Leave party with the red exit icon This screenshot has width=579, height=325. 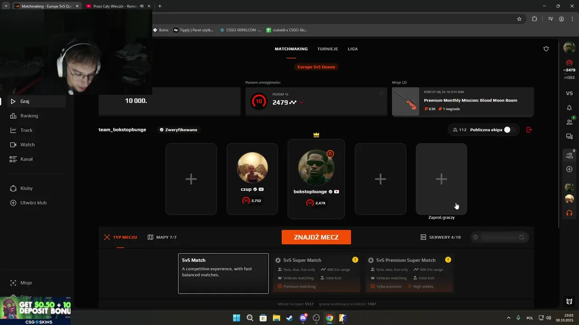[529, 130]
